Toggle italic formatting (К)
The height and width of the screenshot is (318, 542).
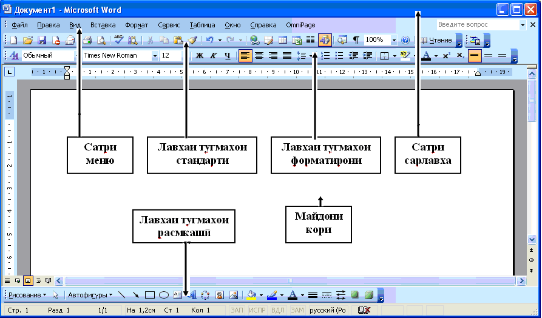[x=213, y=56]
